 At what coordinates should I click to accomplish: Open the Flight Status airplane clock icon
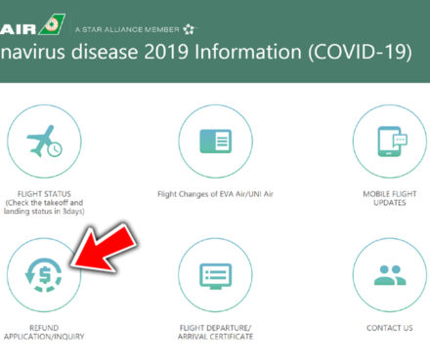[44, 141]
